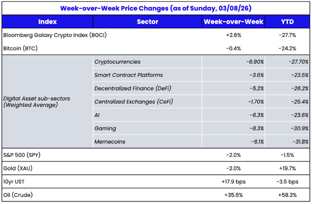
Task: Select the S&P 500 (SPY) row label
Action: coord(22,155)
